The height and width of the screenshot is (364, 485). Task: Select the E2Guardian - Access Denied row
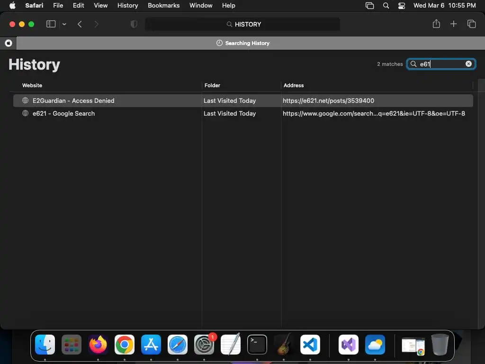pos(243,100)
